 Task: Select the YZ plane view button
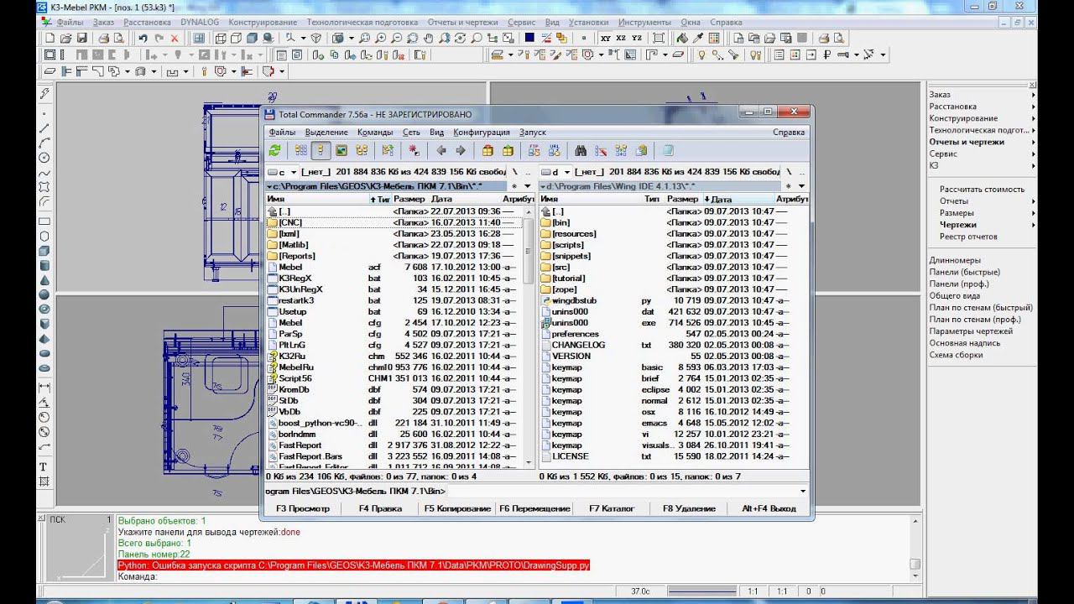637,38
